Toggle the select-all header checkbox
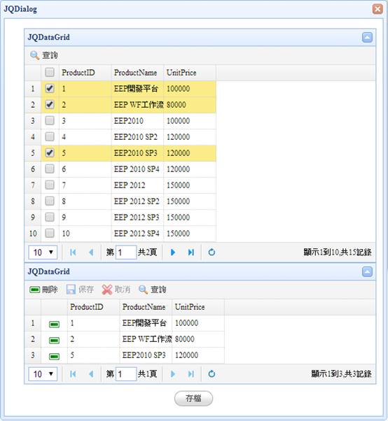This screenshot has width=388, height=421. pyautogui.click(x=50, y=72)
